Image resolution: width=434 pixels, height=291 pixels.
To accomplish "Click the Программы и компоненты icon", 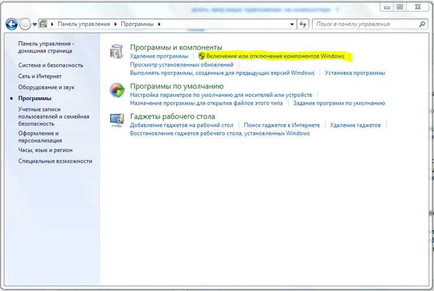I will [117, 51].
